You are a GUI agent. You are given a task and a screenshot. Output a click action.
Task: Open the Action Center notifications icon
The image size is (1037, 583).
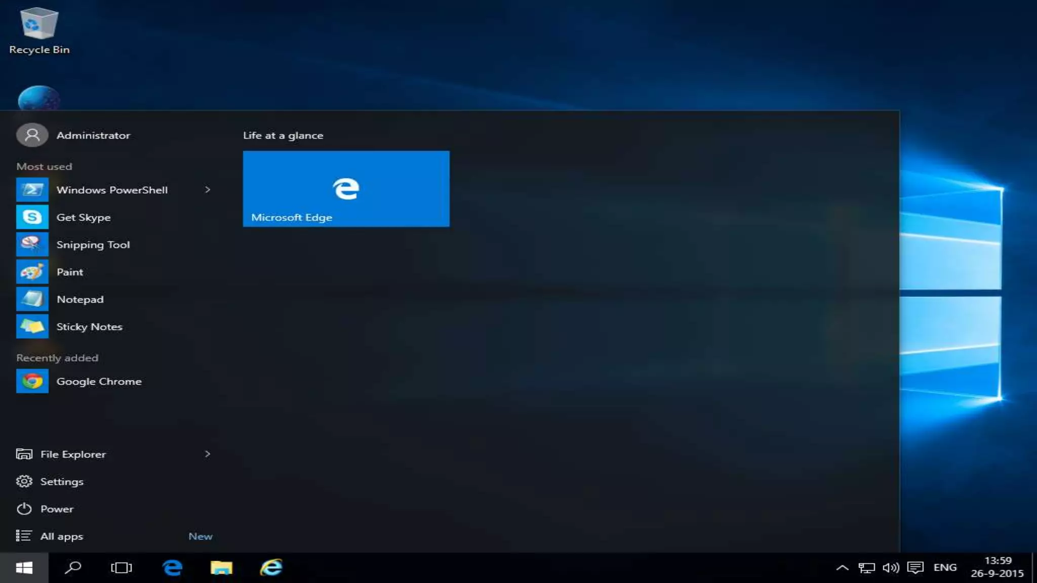[x=915, y=568]
